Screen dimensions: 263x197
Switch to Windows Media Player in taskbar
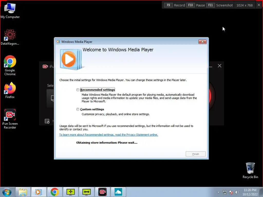[x=39, y=192]
